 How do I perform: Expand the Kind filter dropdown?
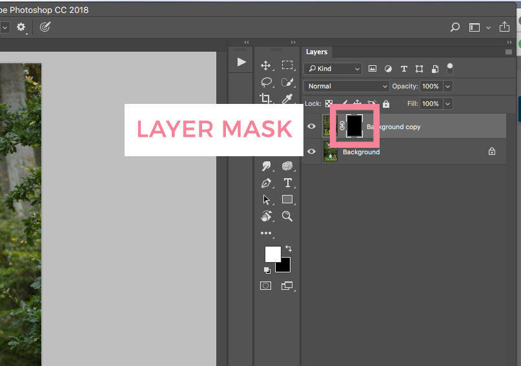tap(333, 68)
